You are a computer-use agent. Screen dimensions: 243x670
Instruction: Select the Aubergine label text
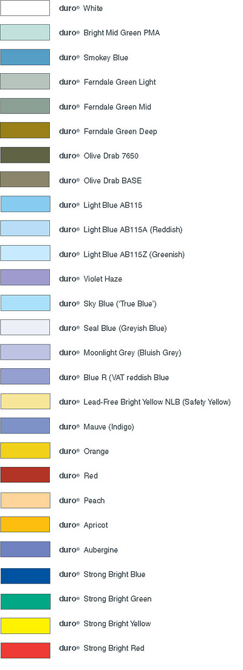point(100,550)
